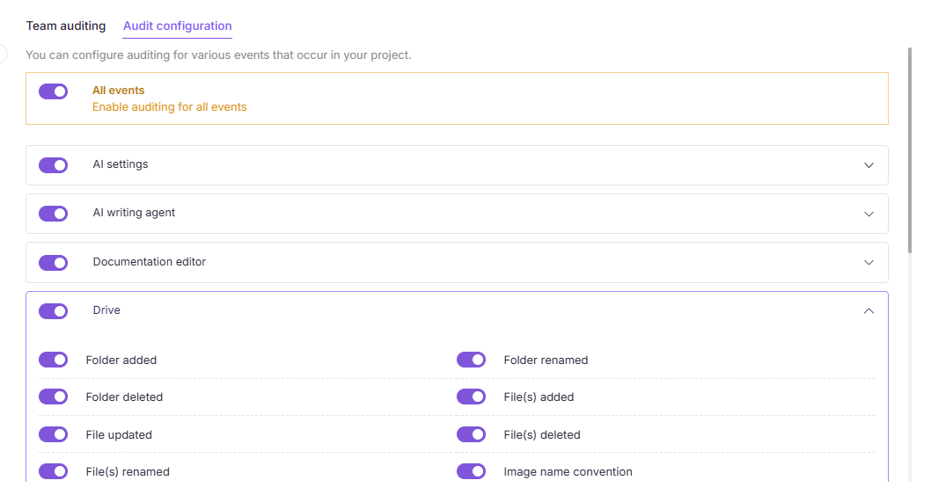The height and width of the screenshot is (495, 931).
Task: Disable the AI writing agent toggle
Action: 54,214
